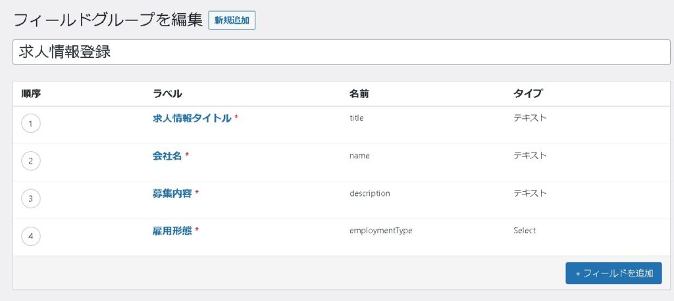Click the field name "title"
The image size is (674, 301).
(357, 118)
